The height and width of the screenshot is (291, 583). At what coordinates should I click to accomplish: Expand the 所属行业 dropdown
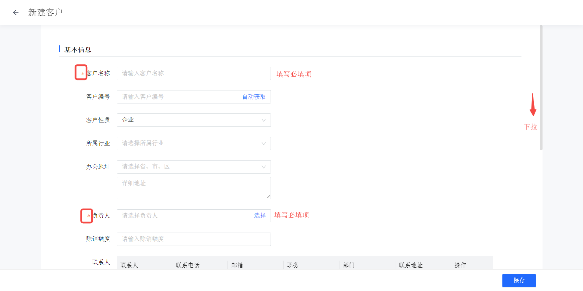click(x=194, y=143)
